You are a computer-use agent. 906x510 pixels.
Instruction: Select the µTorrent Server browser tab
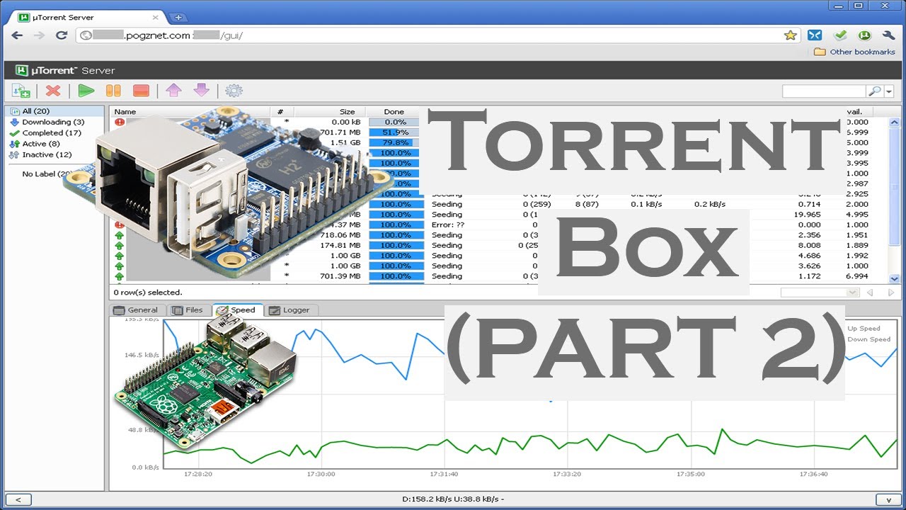pyautogui.click(x=87, y=17)
